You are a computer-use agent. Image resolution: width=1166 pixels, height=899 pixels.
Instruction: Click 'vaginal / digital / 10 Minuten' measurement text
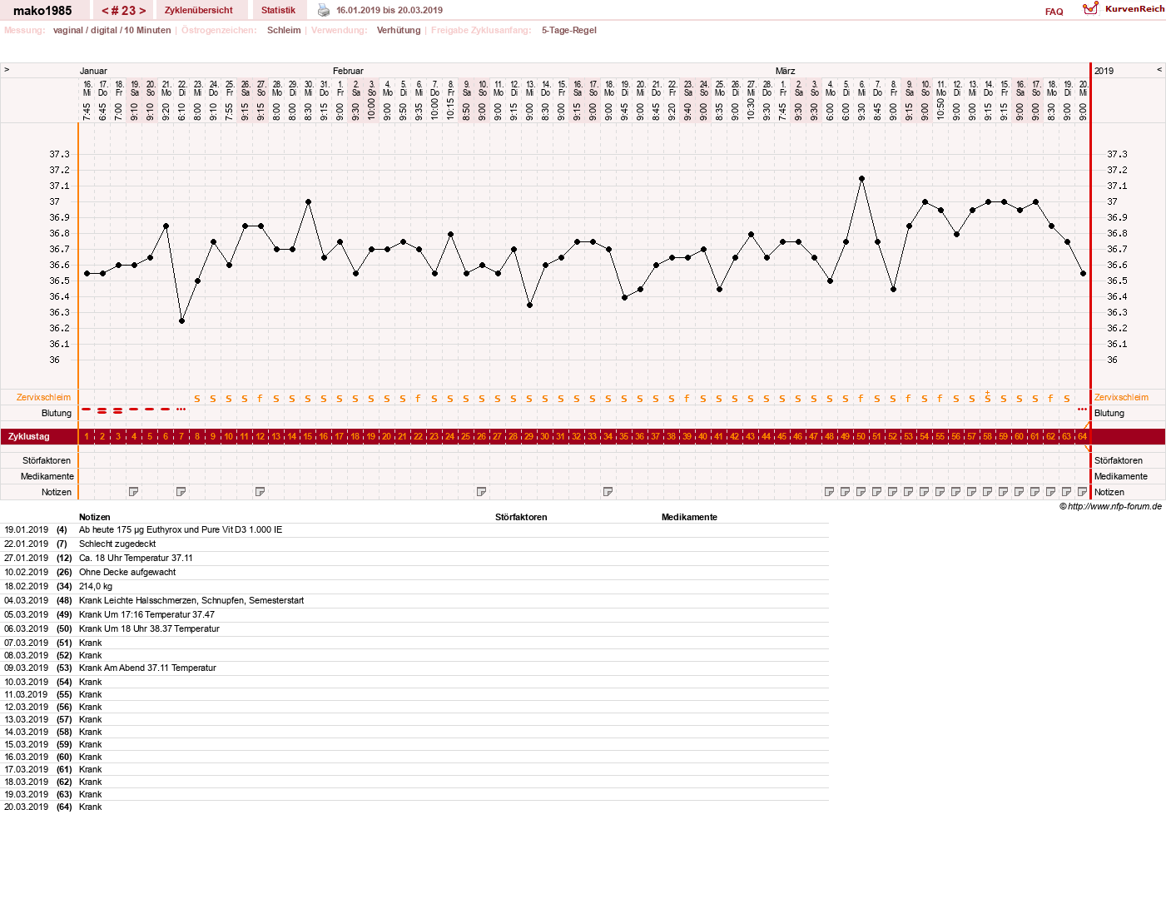click(x=112, y=30)
